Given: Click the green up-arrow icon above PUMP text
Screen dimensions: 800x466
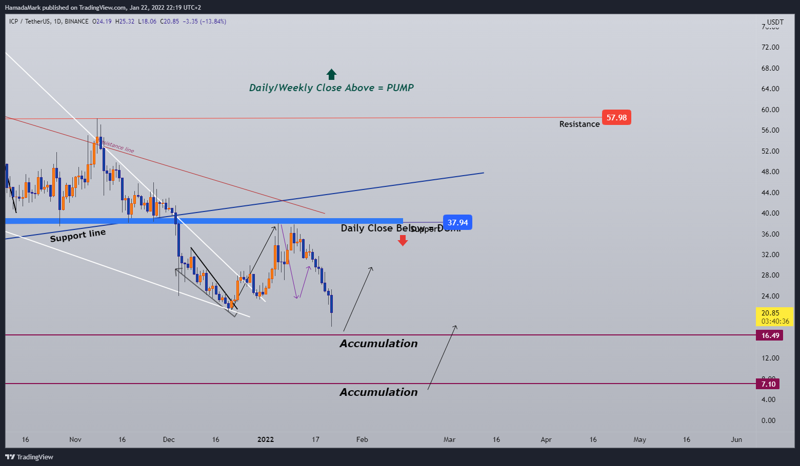Looking at the screenshot, I should coord(331,74).
